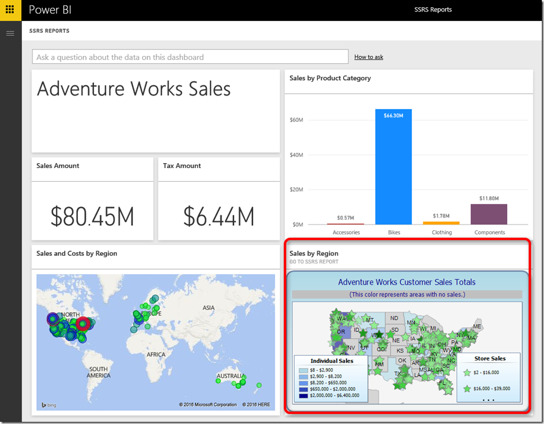Click the $0.57M data label
The width and height of the screenshot is (544, 424).
tap(345, 217)
